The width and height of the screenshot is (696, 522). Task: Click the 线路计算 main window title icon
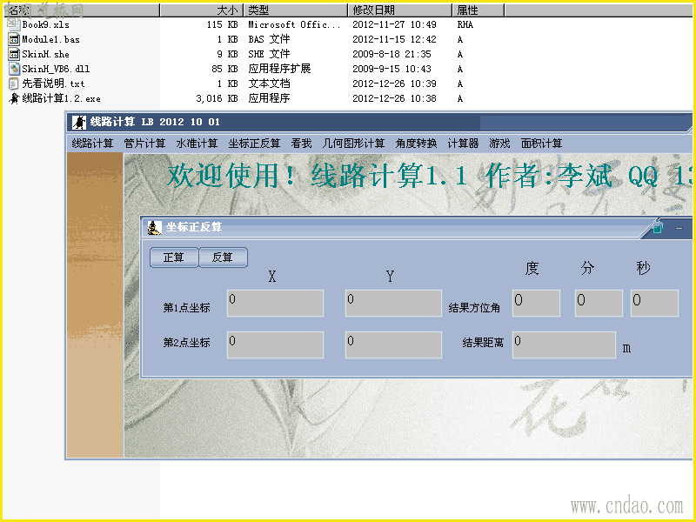tap(79, 122)
